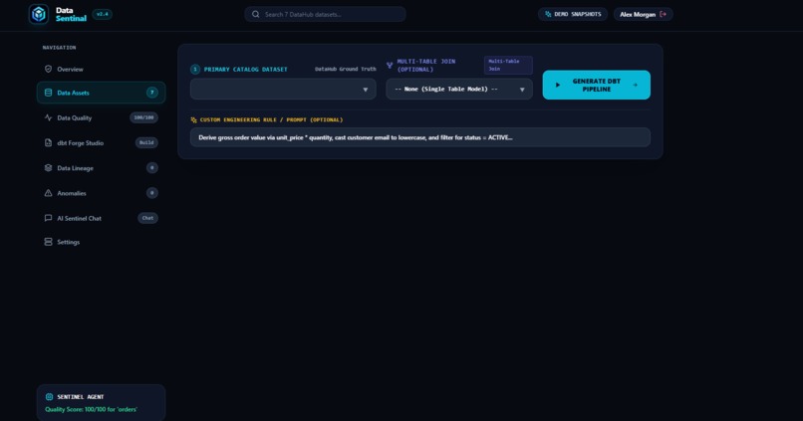Click the logout icon beside Alex Morgan
Viewport: 803px width, 421px height.
click(664, 14)
